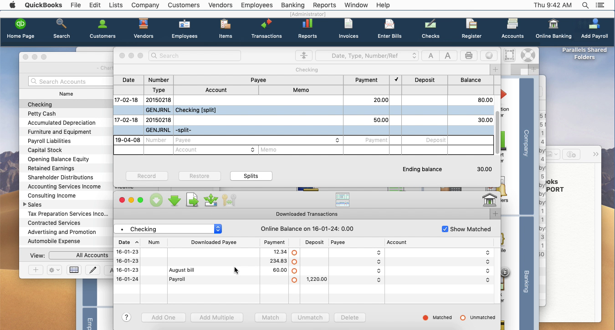Open the Register toolbar icon

(471, 29)
